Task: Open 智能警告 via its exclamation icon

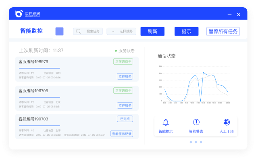Action: coord(196,122)
